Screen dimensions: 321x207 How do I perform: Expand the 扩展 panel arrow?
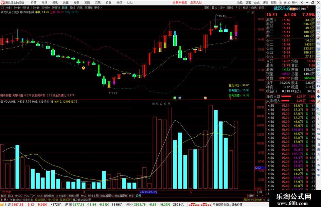coord(4,200)
